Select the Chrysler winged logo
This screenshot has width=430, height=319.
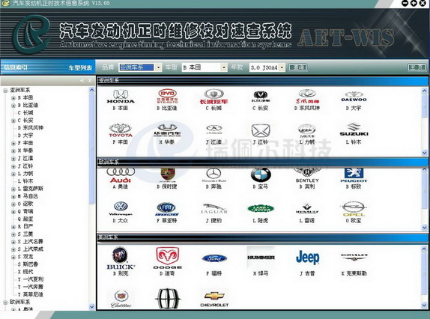click(x=354, y=257)
